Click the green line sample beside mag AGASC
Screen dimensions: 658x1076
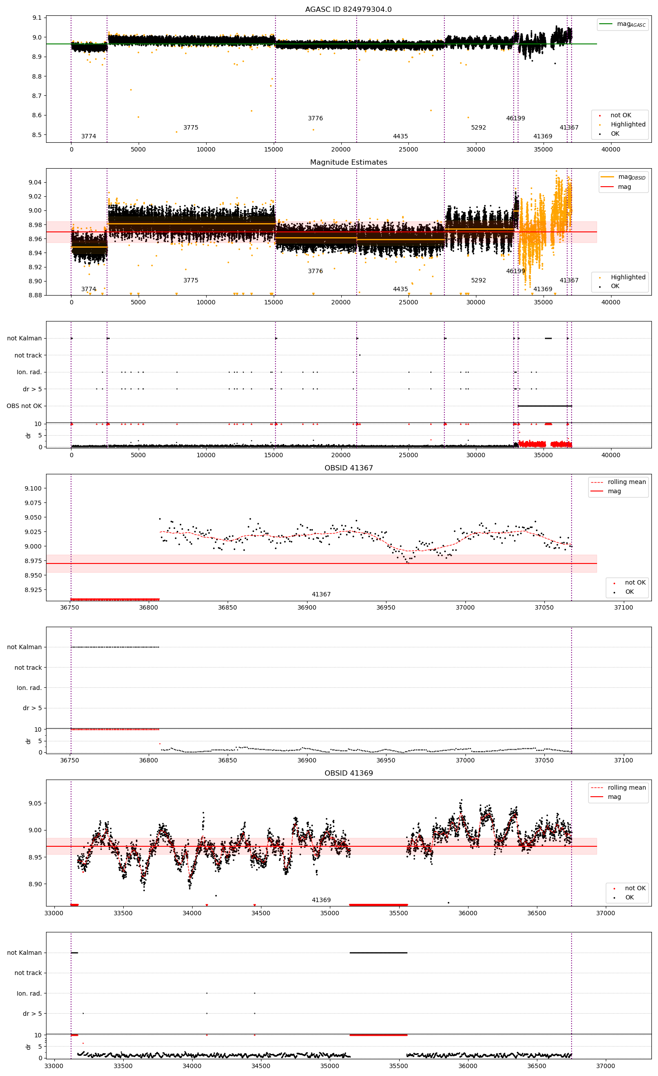(606, 24)
